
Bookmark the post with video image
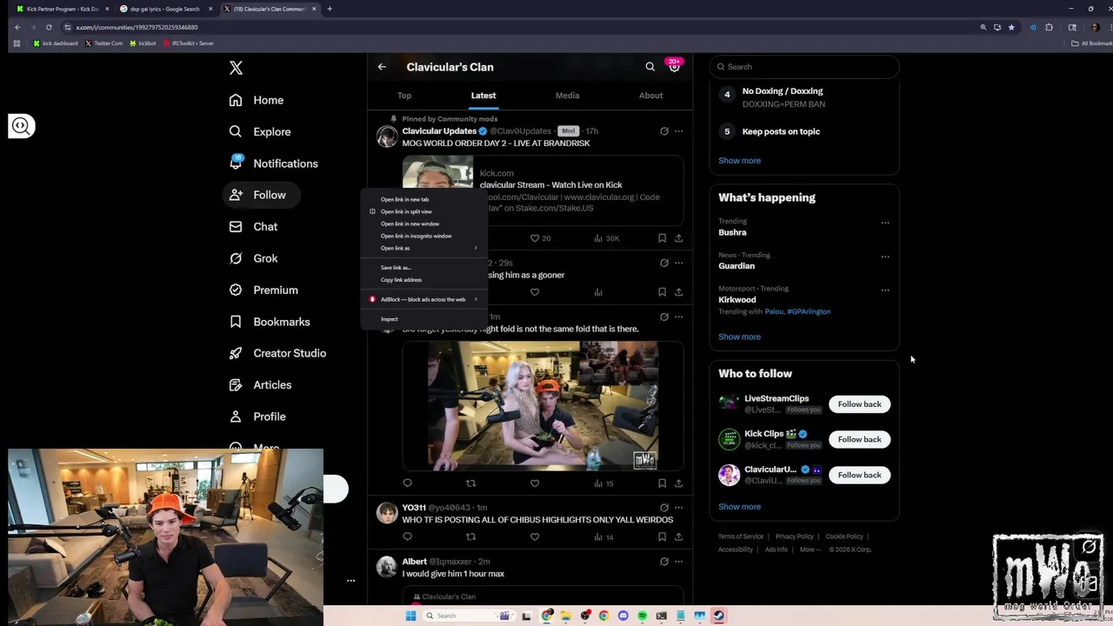click(x=662, y=483)
